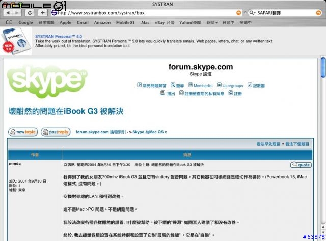326x241 pixels.
Task: Click the Memberlist icon
Action: click(x=191, y=85)
